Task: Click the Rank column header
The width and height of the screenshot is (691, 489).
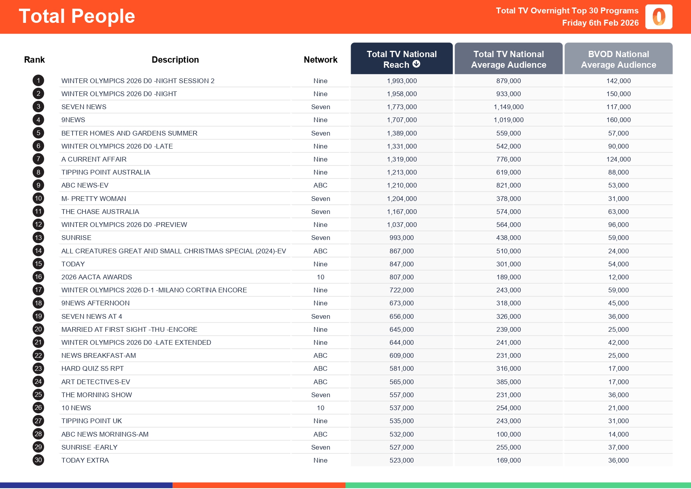Action: pyautogui.click(x=34, y=59)
